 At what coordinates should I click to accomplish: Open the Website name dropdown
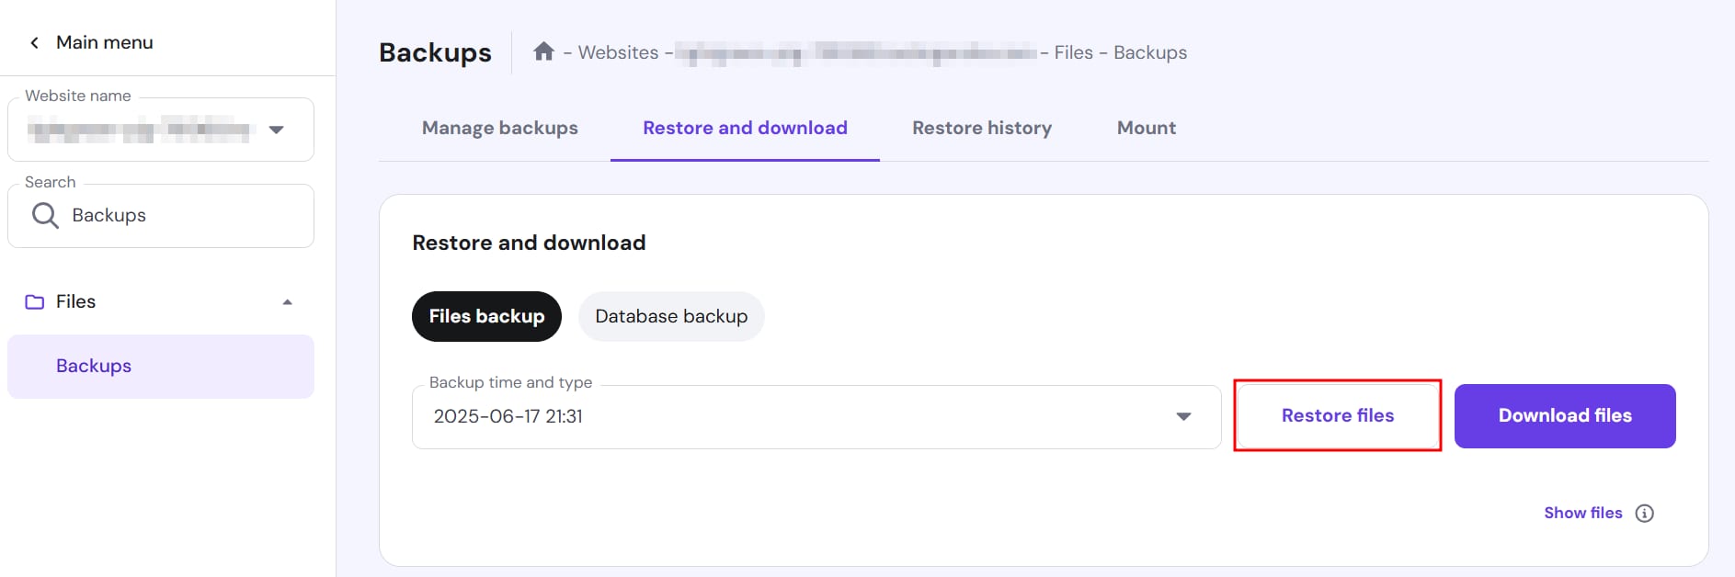click(x=276, y=130)
